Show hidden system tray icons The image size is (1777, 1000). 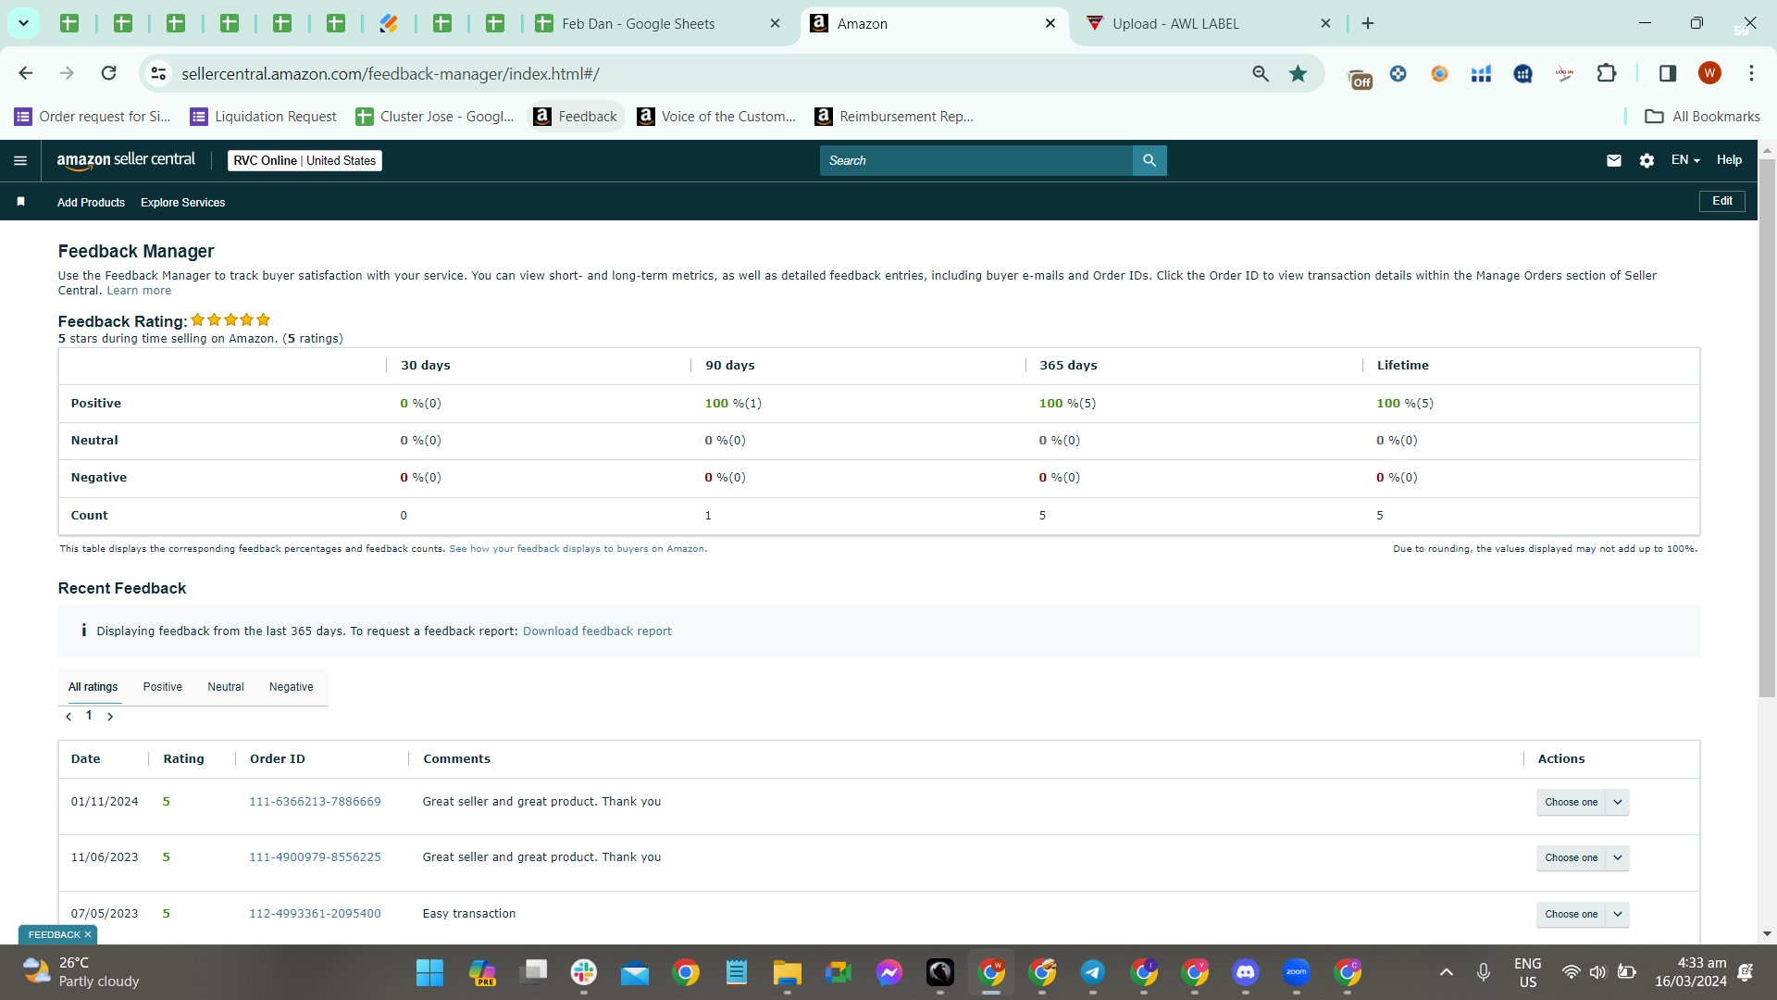[1447, 972]
